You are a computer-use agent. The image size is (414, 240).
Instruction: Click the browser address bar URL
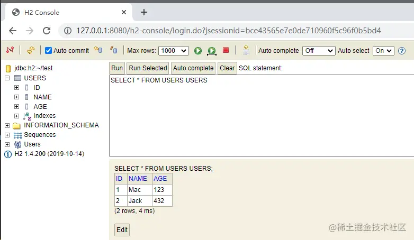point(229,31)
